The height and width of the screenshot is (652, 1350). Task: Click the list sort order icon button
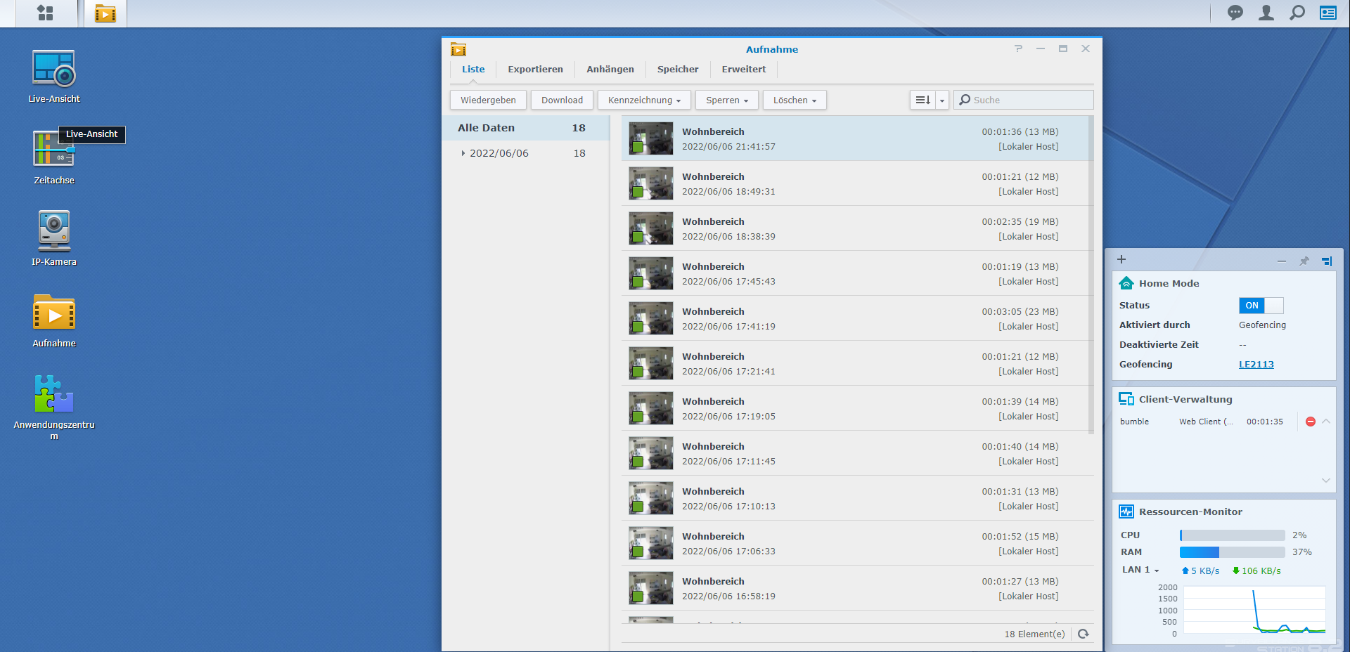[x=922, y=100]
